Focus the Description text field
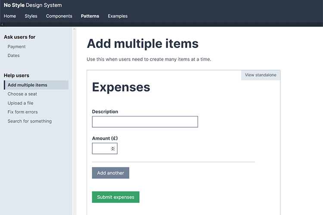 (x=145, y=122)
